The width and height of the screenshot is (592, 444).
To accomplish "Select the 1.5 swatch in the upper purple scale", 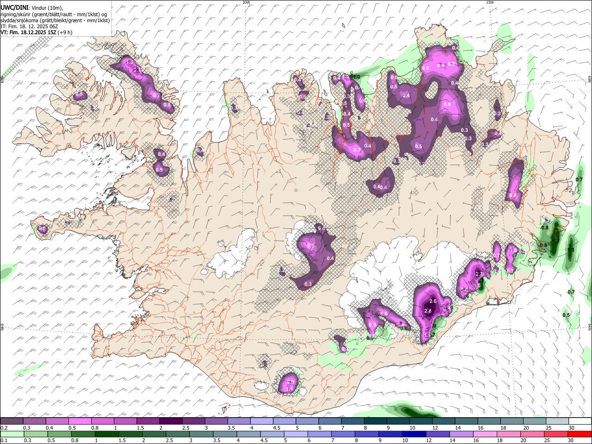I will click(x=148, y=421).
